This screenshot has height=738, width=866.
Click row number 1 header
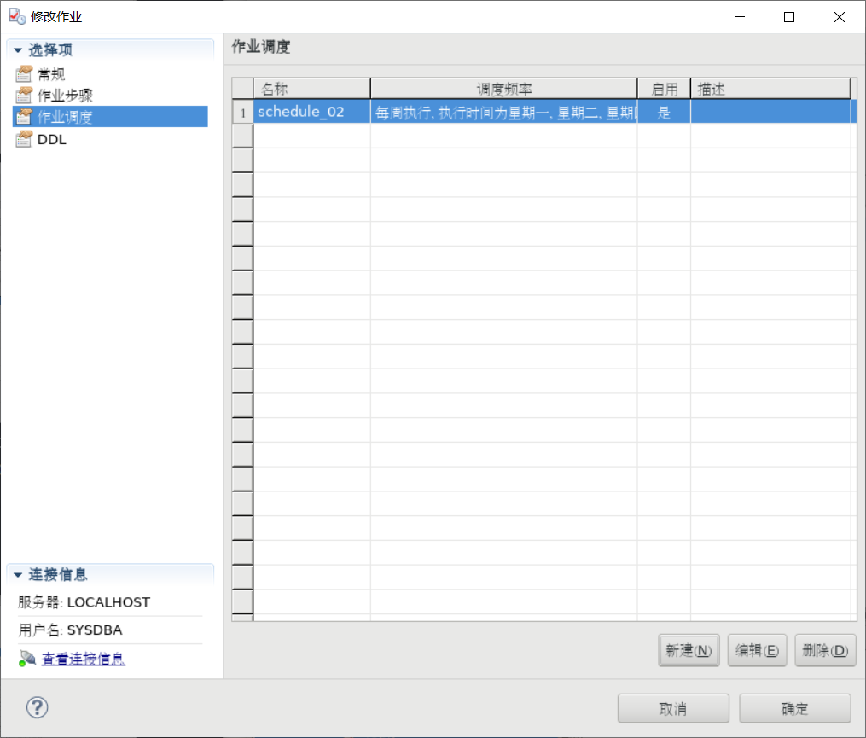point(242,112)
